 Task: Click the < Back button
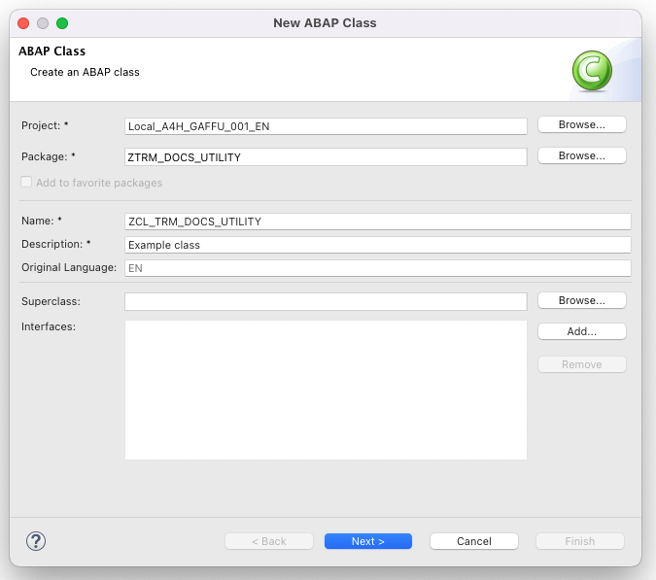tap(269, 541)
